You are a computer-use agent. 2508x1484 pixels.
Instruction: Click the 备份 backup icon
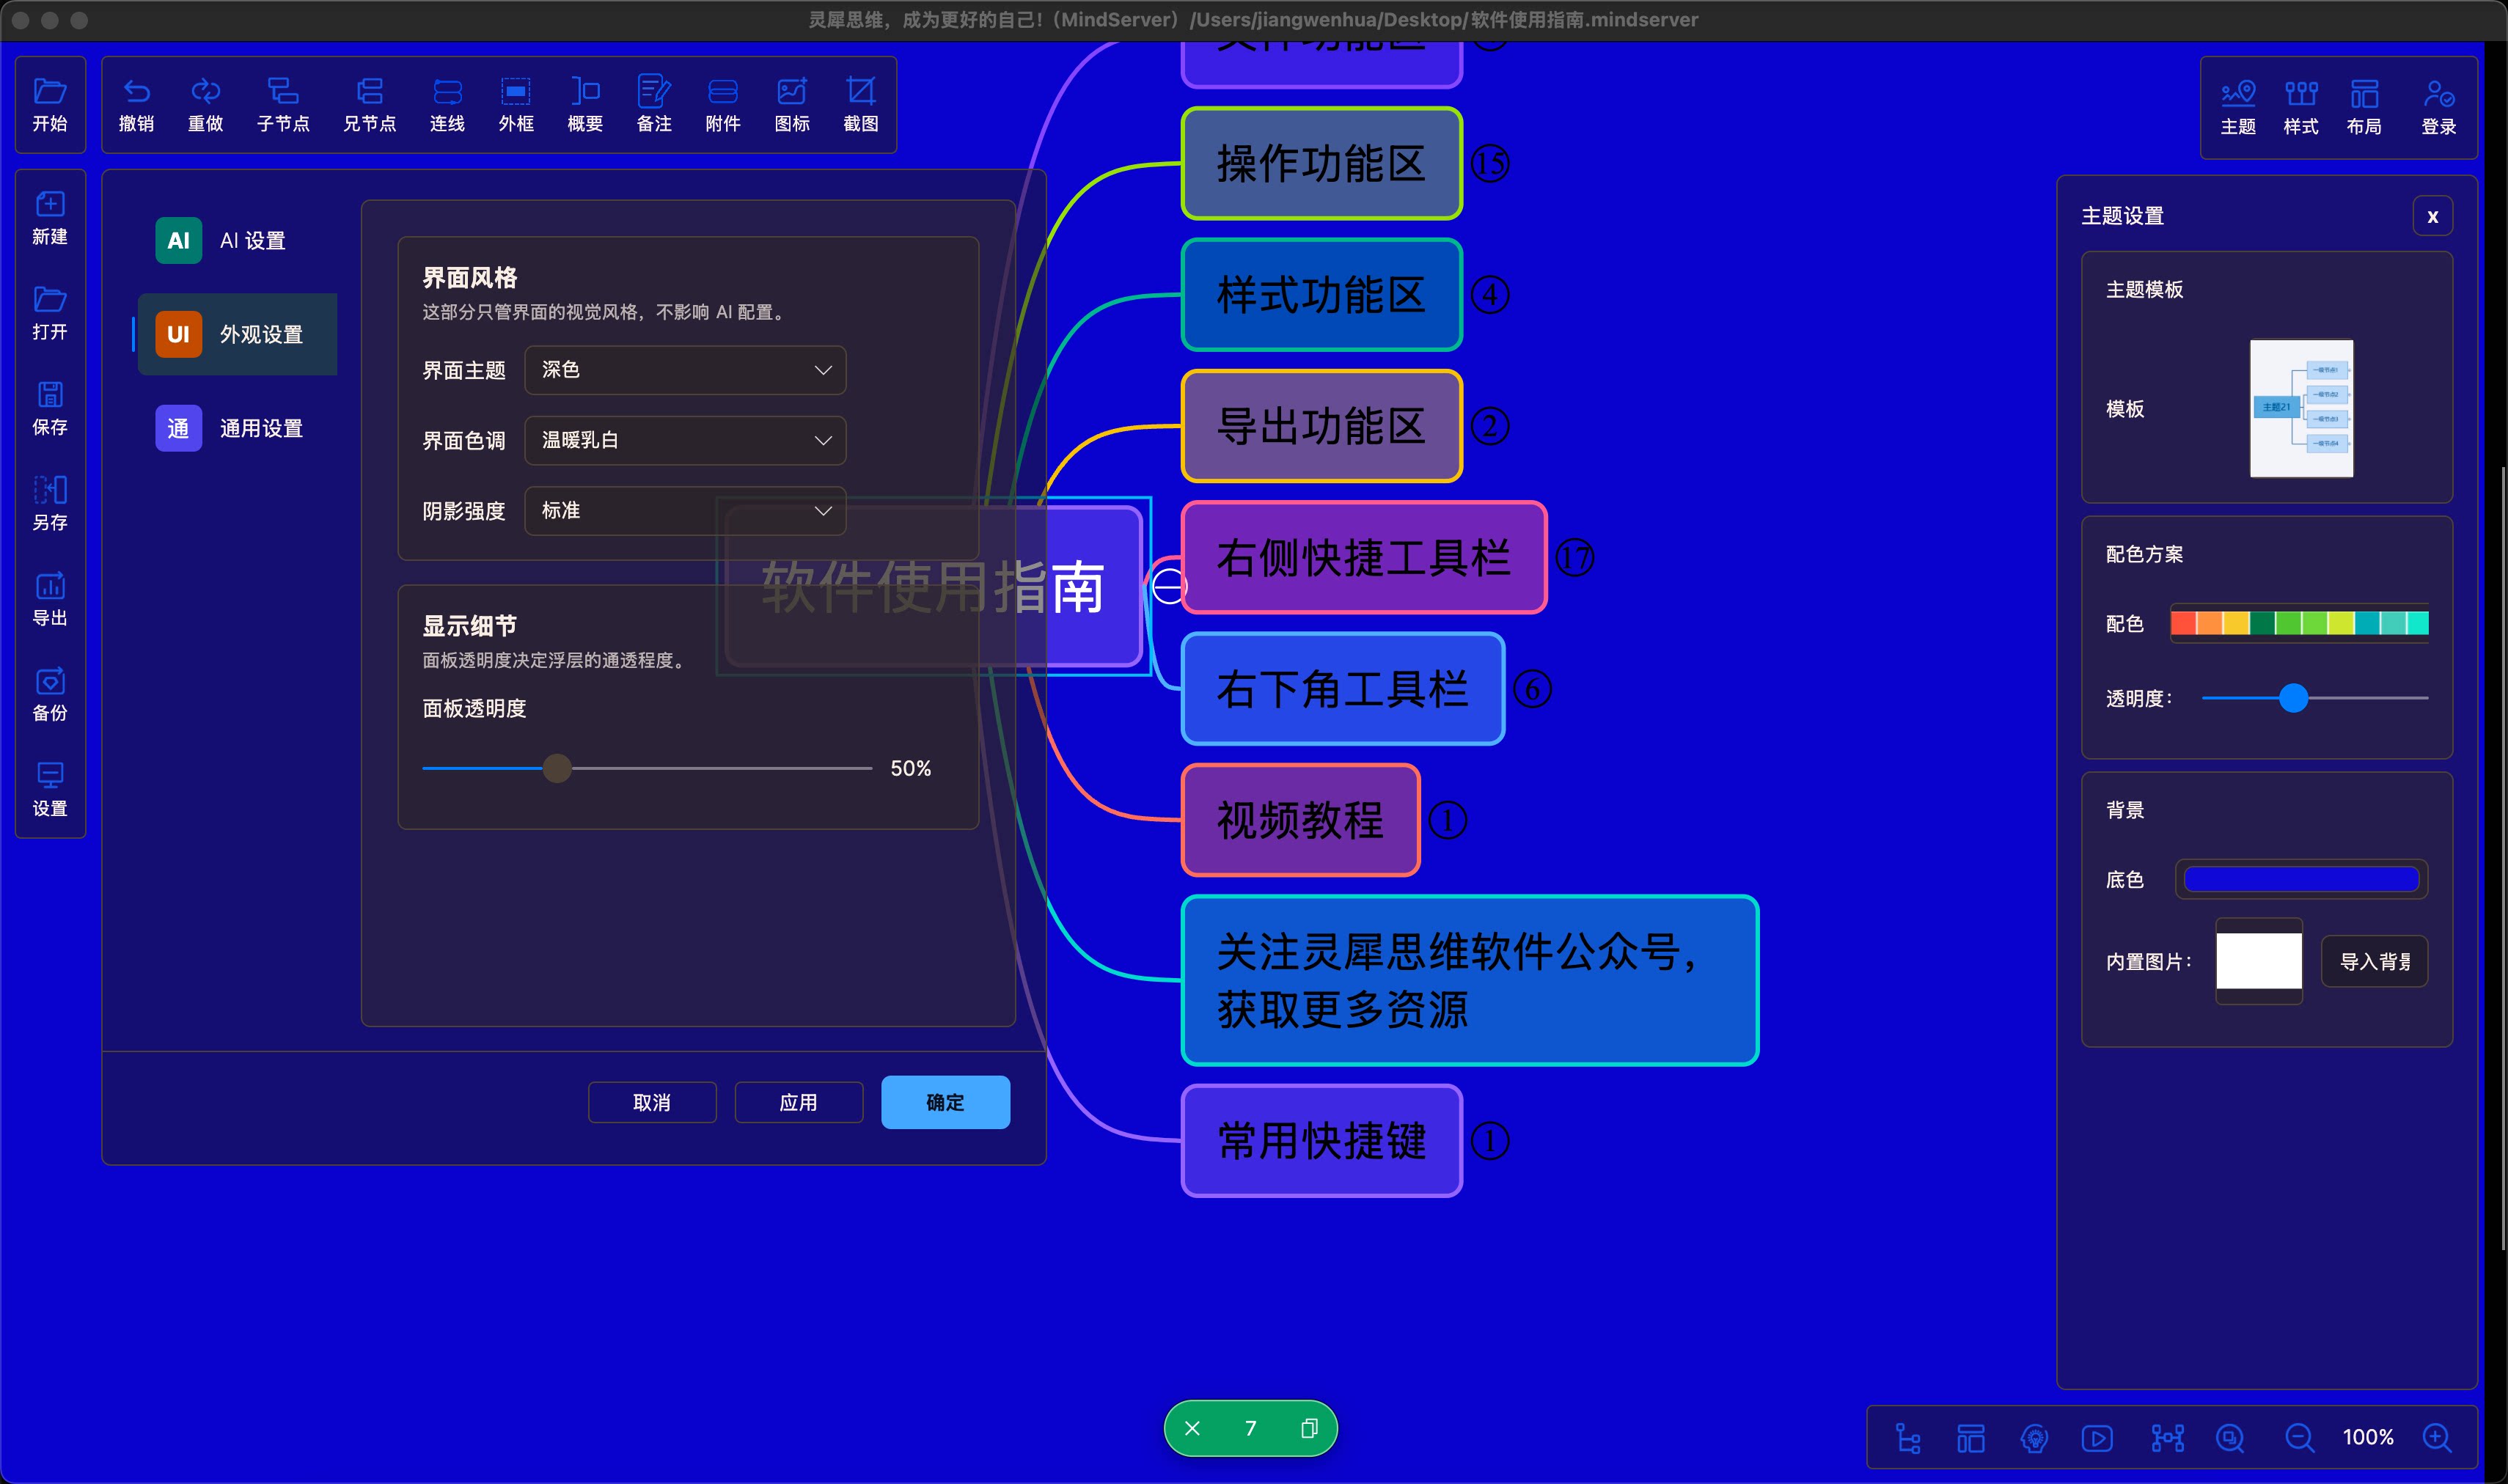pos(50,681)
